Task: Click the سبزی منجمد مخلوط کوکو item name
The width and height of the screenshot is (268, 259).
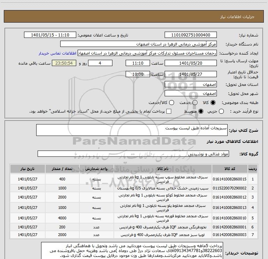Action: pos(163,197)
